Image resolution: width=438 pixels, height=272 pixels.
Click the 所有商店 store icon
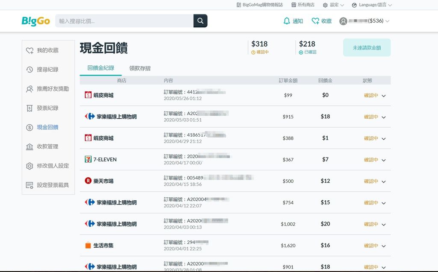[x=293, y=5]
